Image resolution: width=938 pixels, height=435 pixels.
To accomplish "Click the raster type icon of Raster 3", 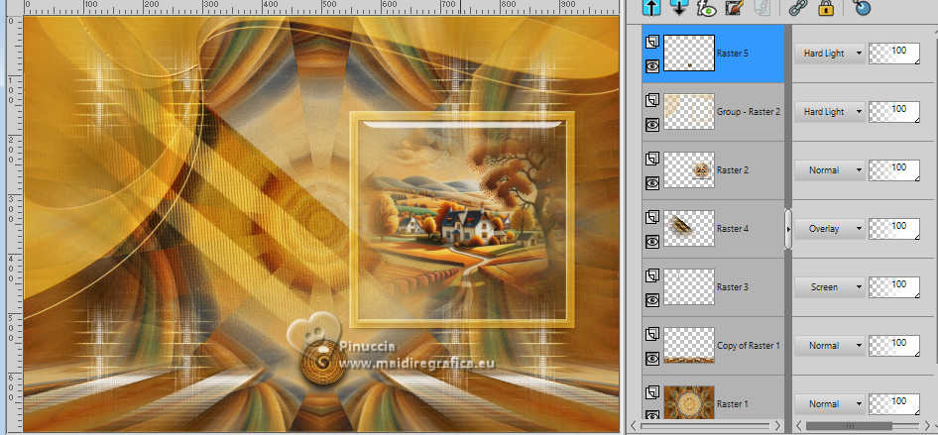I will point(652,275).
